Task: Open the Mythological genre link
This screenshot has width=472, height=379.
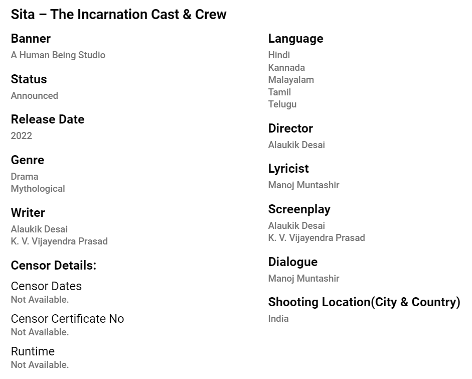Action: click(38, 189)
